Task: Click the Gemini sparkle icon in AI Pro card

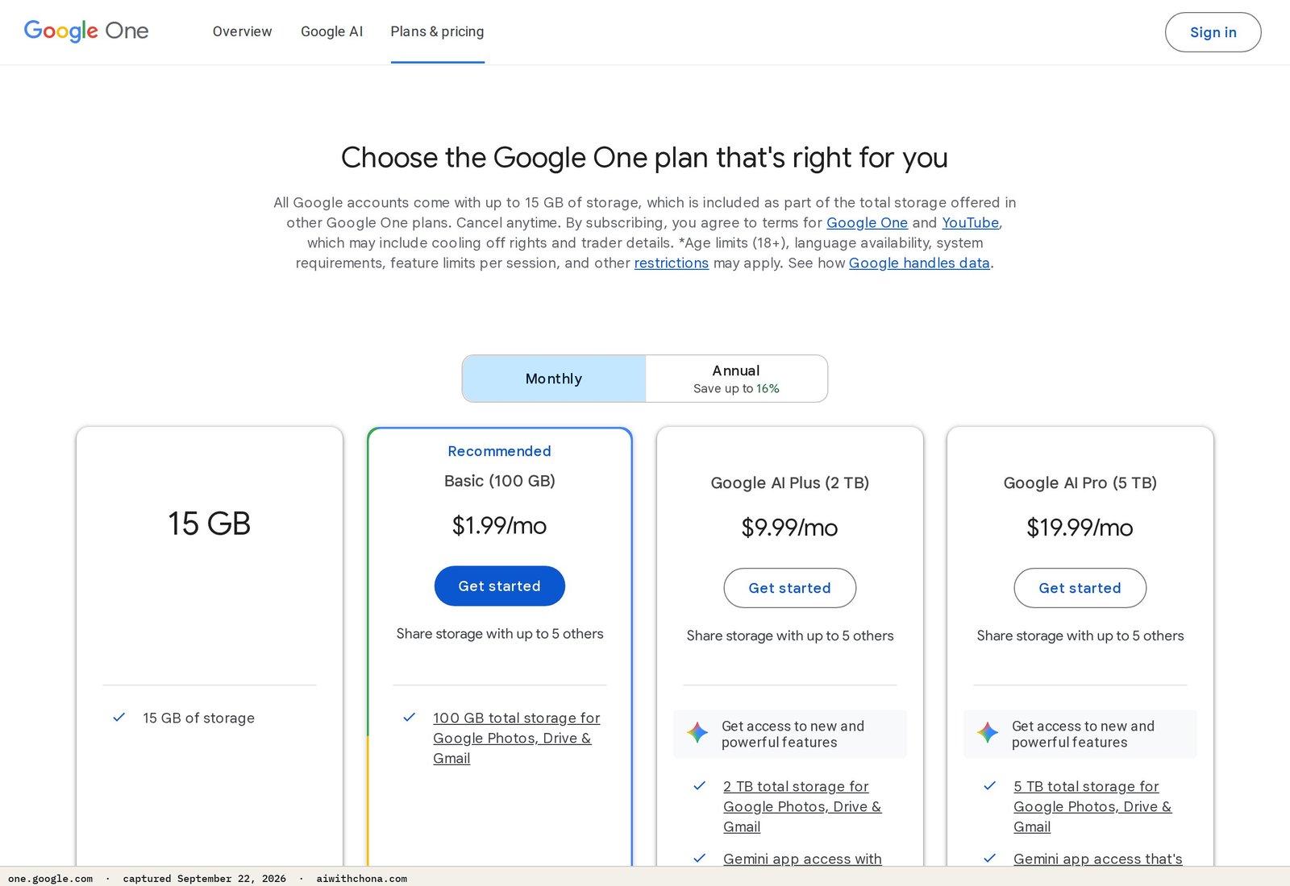Action: coord(988,733)
